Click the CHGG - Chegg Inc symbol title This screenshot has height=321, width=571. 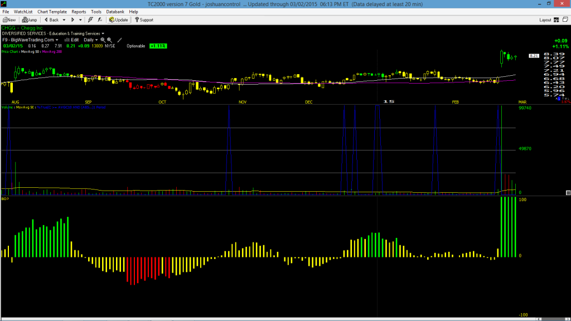point(22,28)
